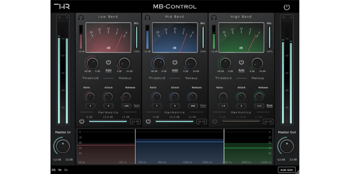The height and width of the screenshot is (174, 350).
Task: Click Low Band Ratio value field 3
Action: click(90, 106)
